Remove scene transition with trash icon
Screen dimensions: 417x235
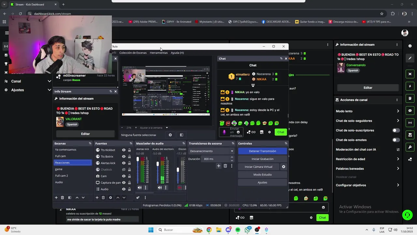tap(225, 166)
